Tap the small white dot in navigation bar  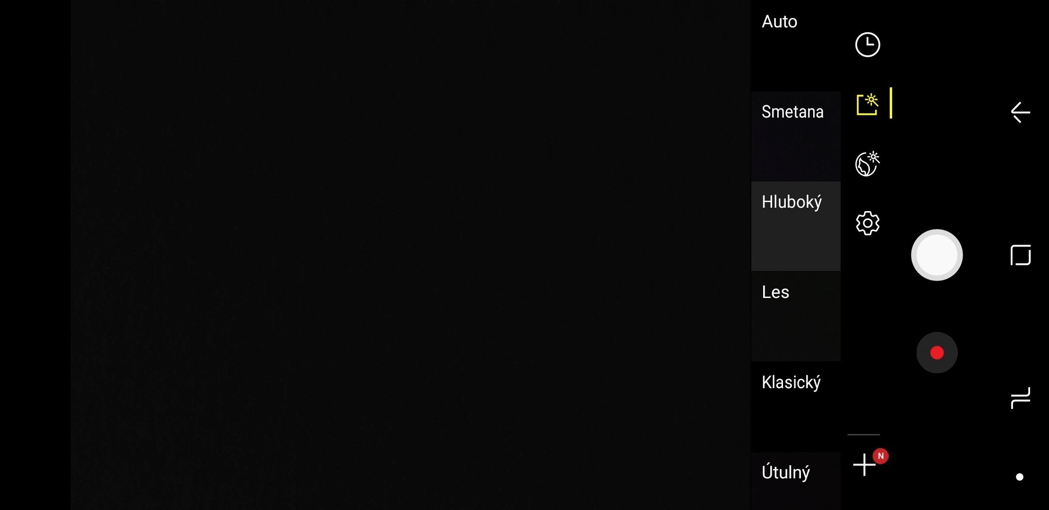1020,477
